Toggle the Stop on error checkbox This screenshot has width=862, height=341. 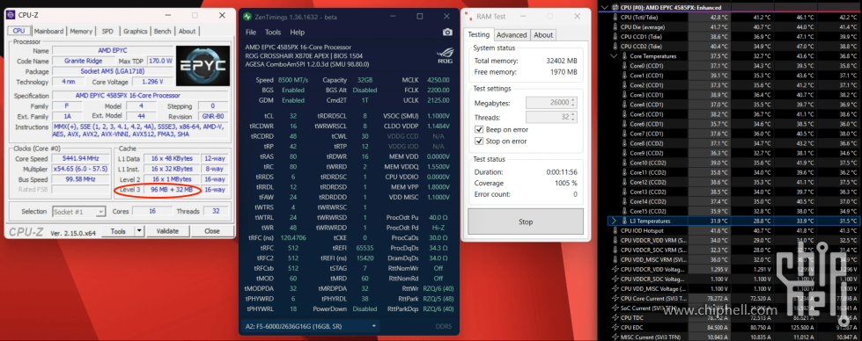pyautogui.click(x=479, y=141)
